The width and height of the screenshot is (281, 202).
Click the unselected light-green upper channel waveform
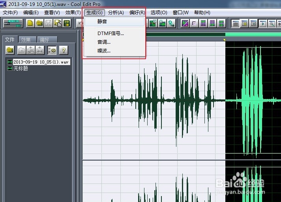(253, 101)
